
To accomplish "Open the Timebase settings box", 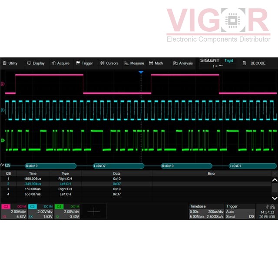I will pyautogui.click(x=206, y=212).
